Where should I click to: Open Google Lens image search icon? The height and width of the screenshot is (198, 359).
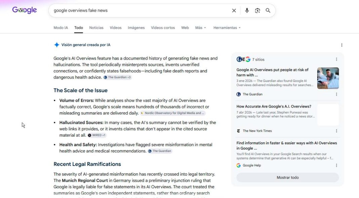tap(257, 10)
